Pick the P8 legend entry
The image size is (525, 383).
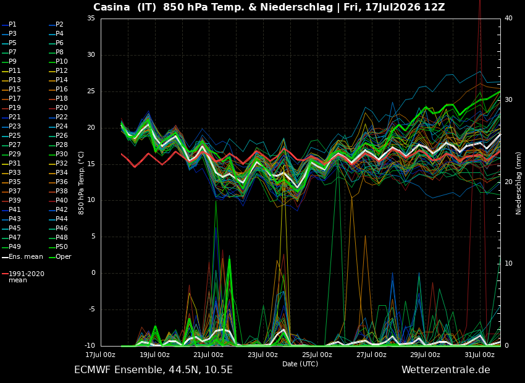pyautogui.click(x=56, y=53)
